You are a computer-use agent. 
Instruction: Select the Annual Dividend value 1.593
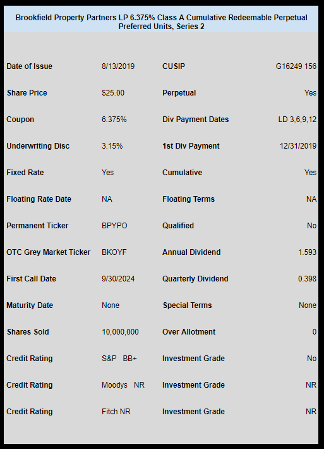[307, 252]
